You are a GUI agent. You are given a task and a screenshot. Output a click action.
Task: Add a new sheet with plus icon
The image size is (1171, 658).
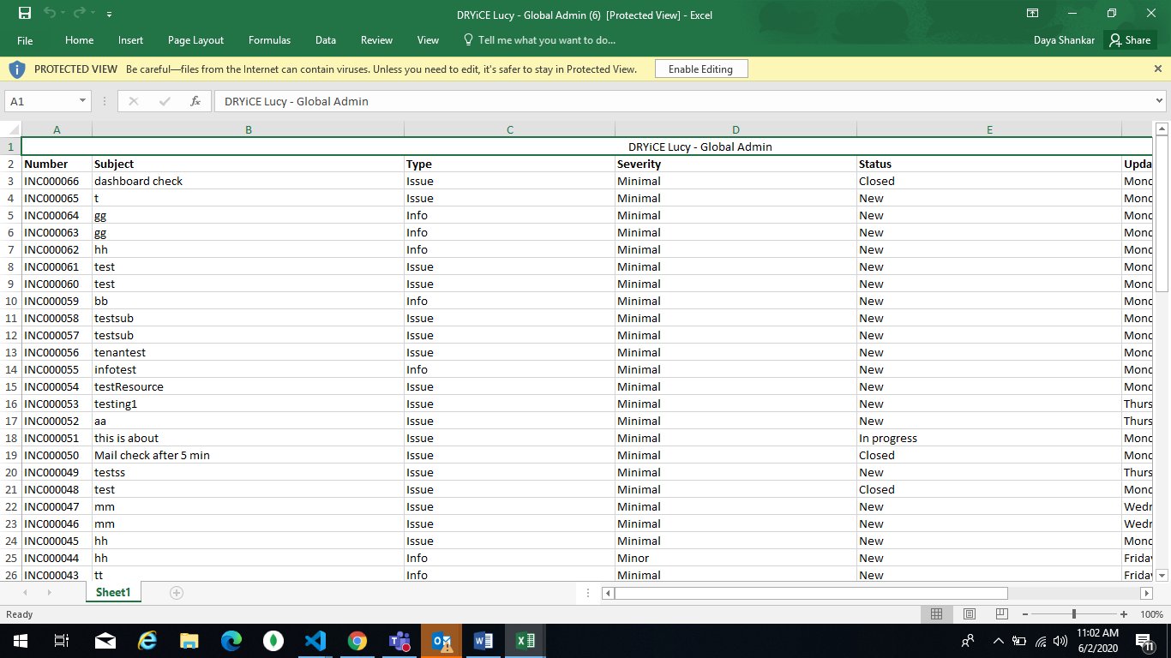[x=177, y=593]
